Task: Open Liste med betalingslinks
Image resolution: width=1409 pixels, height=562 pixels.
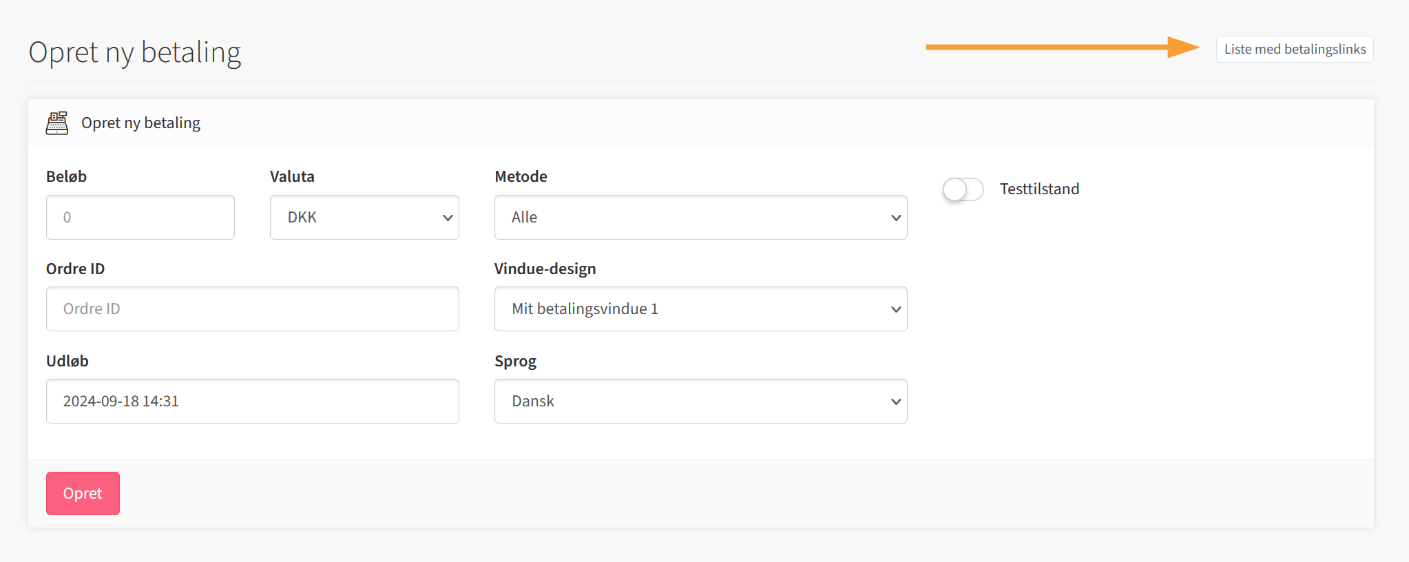Action: pyautogui.click(x=1295, y=50)
